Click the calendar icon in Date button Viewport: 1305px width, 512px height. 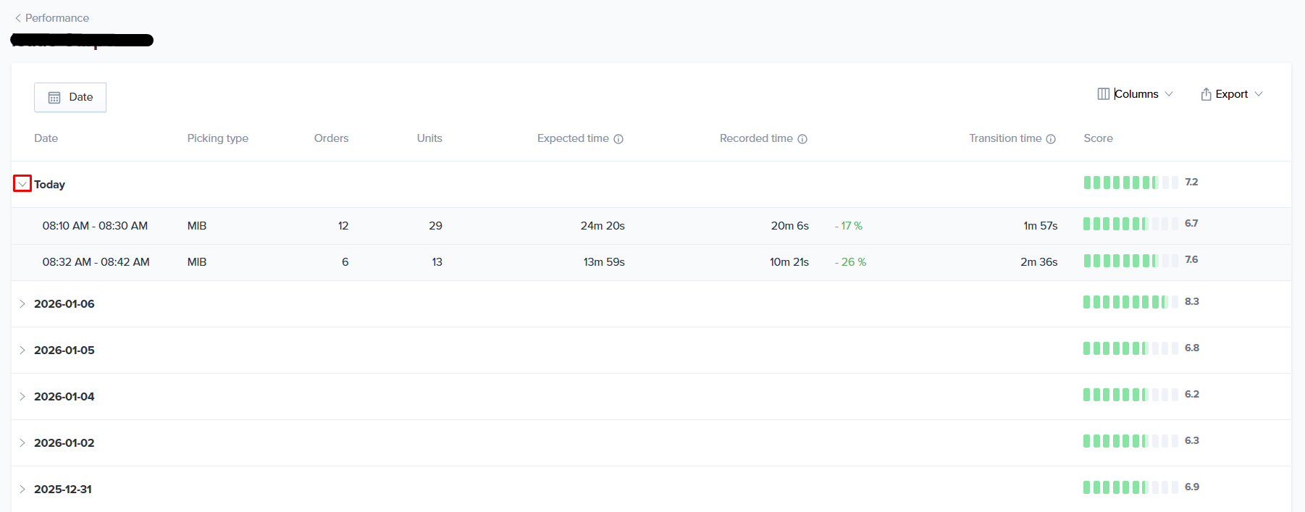pos(54,98)
